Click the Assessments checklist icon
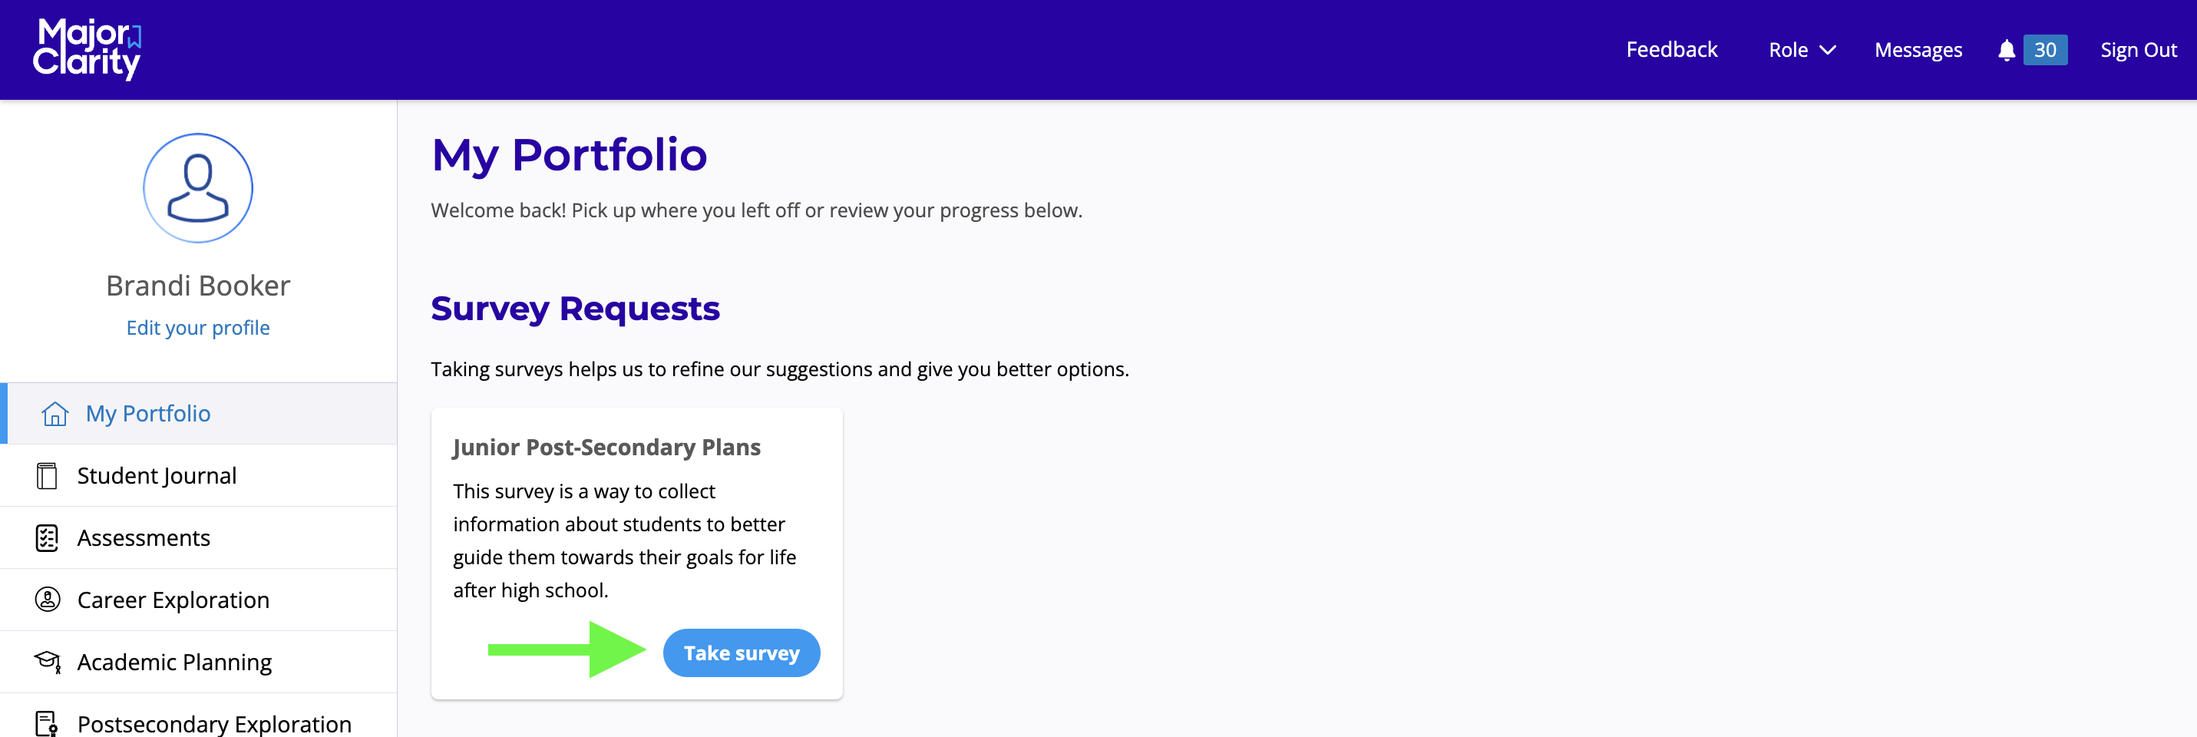The height and width of the screenshot is (737, 2197). (47, 538)
